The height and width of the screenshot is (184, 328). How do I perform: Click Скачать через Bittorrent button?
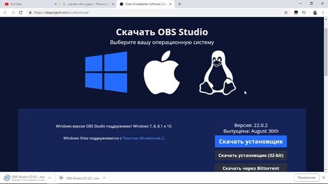[x=251, y=168]
